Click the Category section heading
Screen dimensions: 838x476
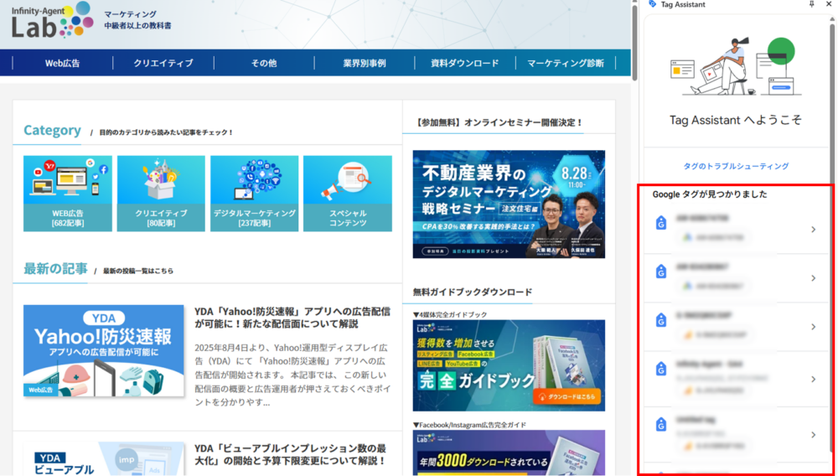click(x=52, y=130)
